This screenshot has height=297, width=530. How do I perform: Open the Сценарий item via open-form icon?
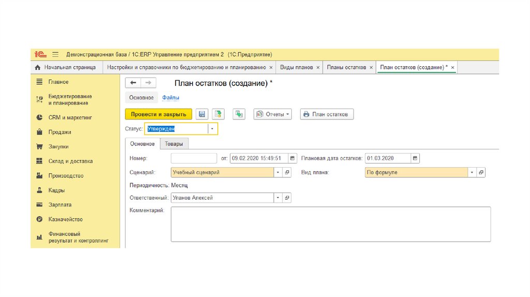coord(288,172)
